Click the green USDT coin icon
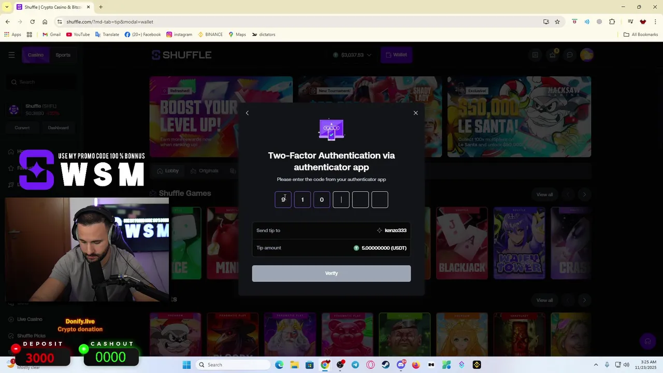The height and width of the screenshot is (373, 663). (356, 248)
